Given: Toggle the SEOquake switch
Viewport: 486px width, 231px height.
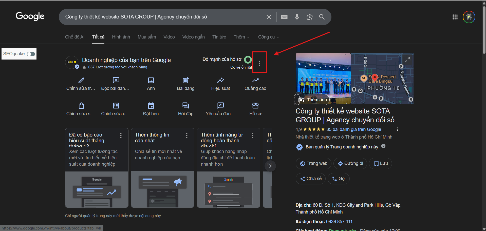Looking at the screenshot, I should (30, 54).
